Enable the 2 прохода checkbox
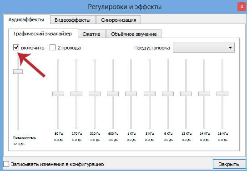This screenshot has height=171, width=247. (x=52, y=48)
